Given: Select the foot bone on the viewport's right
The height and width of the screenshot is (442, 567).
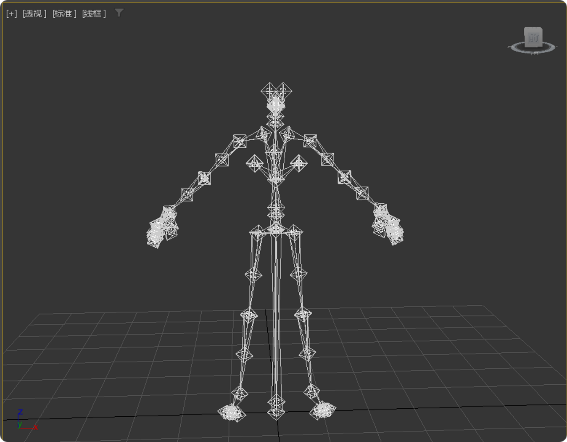Looking at the screenshot, I should coord(322,410).
